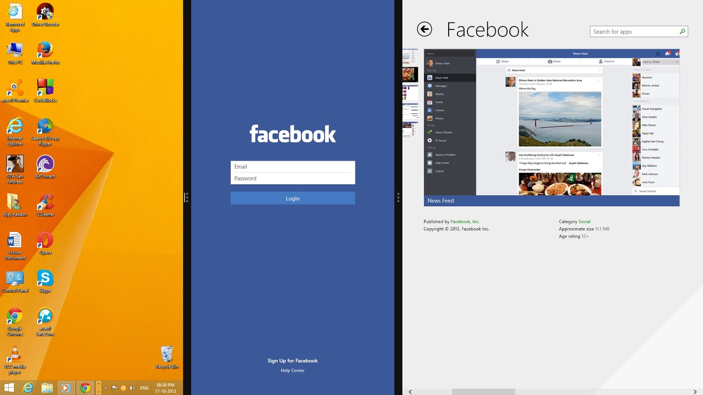Image resolution: width=703 pixels, height=395 pixels.
Task: Open Google Chrome desktop shortcut
Action: 15,322
